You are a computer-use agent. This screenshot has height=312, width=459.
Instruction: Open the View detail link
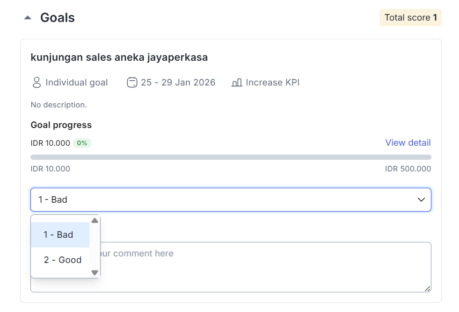click(408, 142)
